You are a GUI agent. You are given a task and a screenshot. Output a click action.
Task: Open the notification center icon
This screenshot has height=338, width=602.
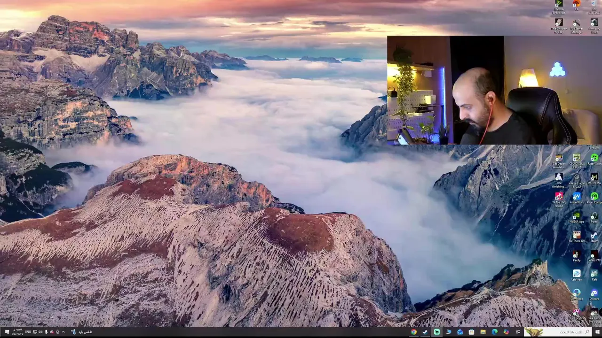(7, 332)
